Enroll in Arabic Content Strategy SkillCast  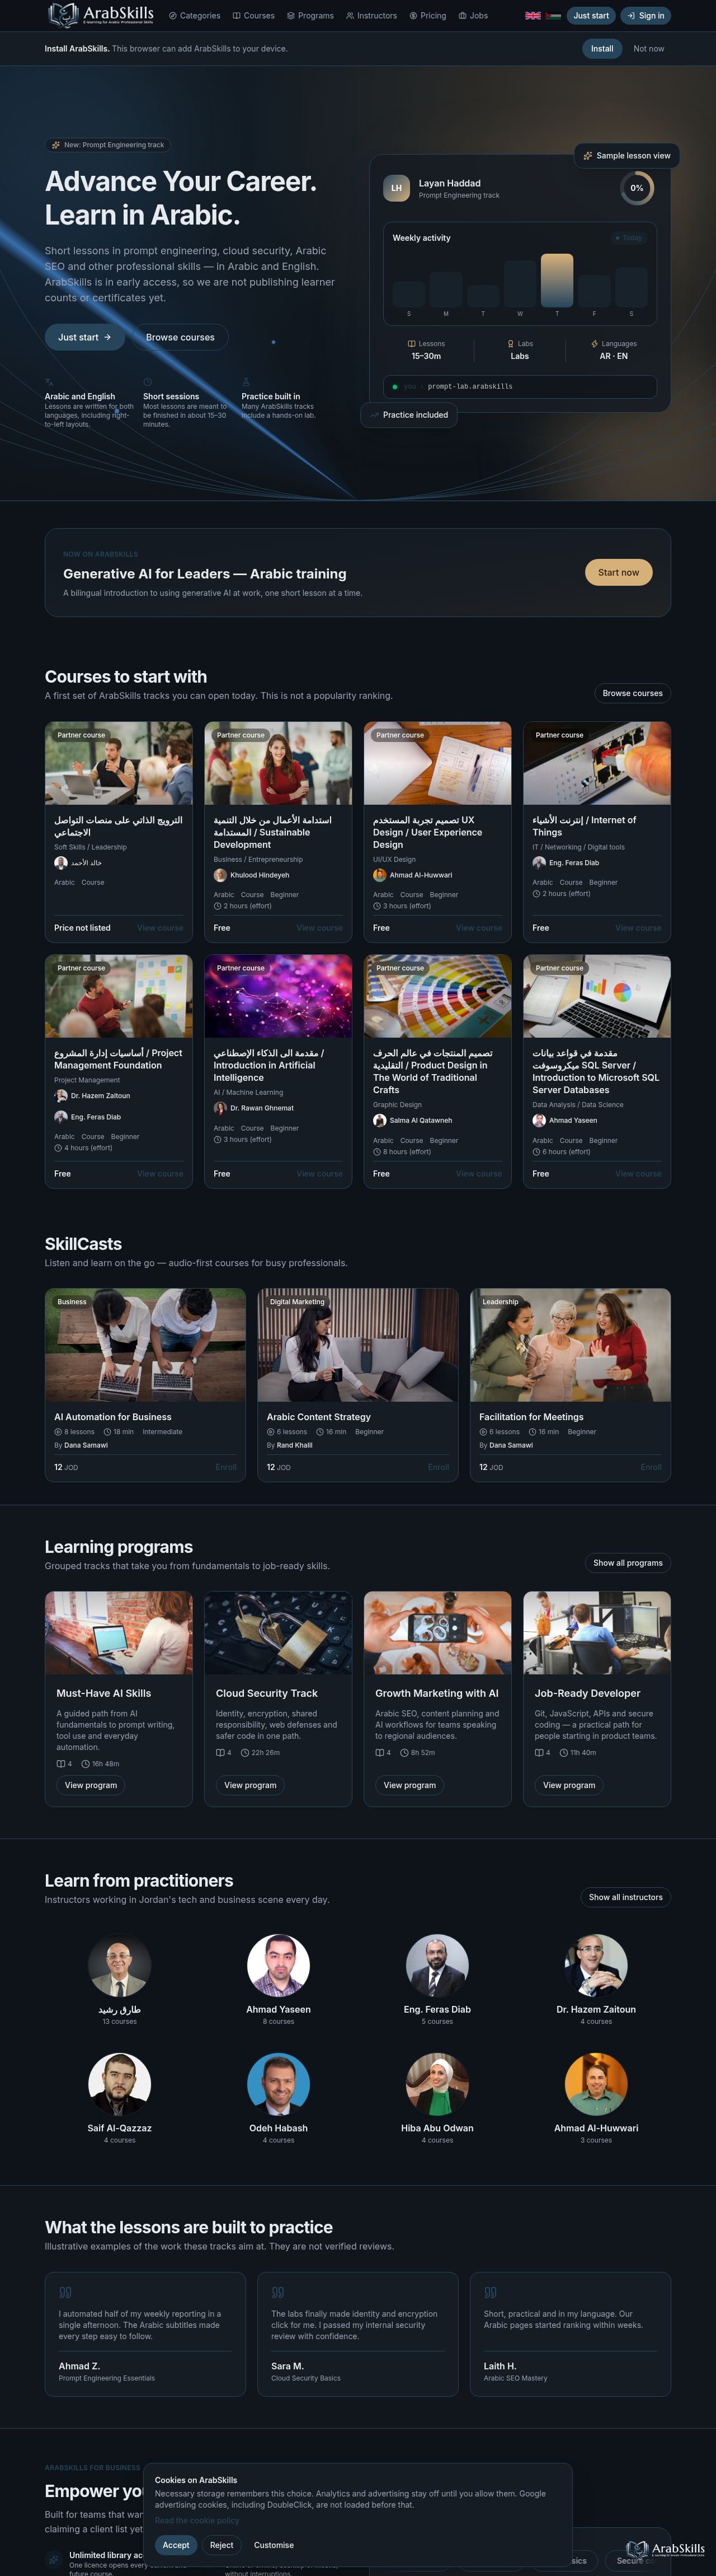439,1467
